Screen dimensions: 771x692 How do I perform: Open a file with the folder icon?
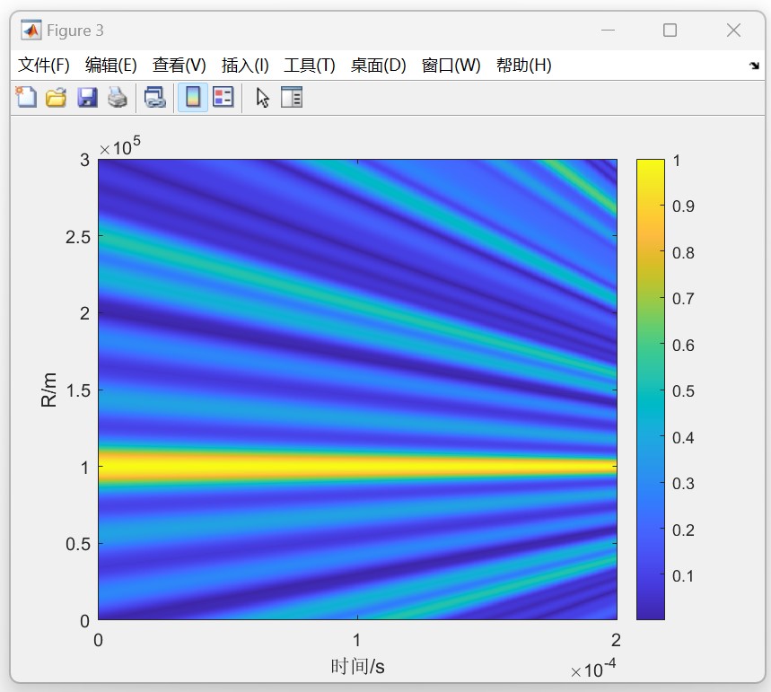pyautogui.click(x=56, y=97)
